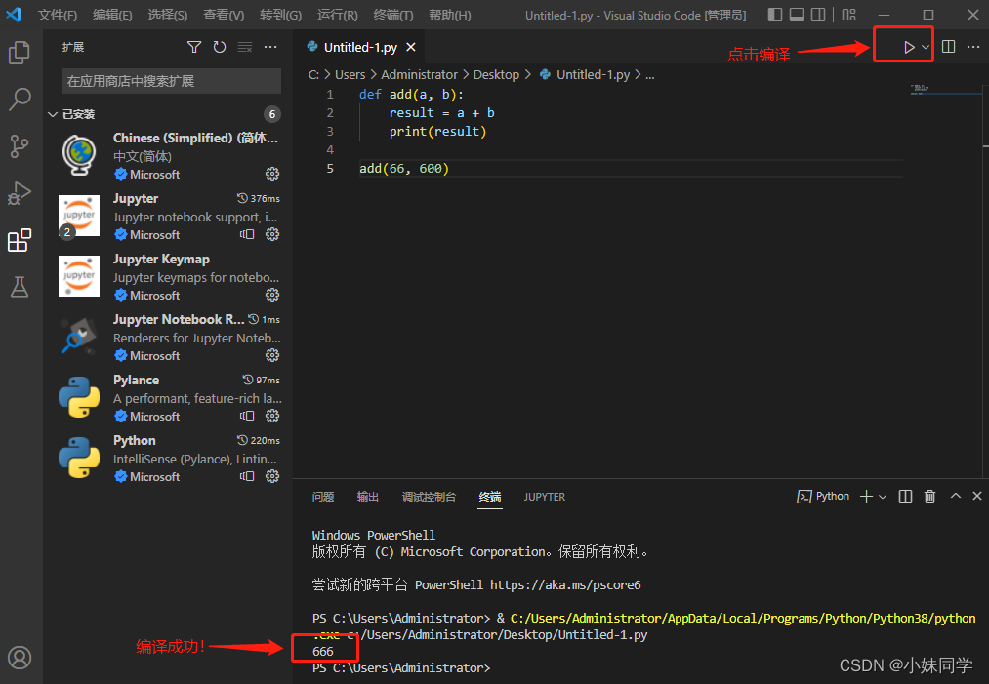The width and height of the screenshot is (989, 684).
Task: Switch to 输出 panel tab
Action: click(368, 497)
